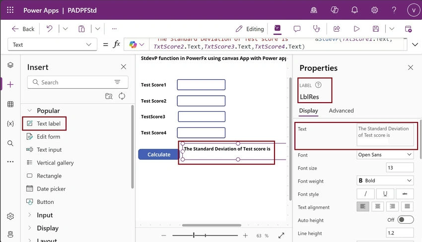Viewport: 422px width, 242px height.
Task: Open the Text property dropdown
Action: coord(52,45)
